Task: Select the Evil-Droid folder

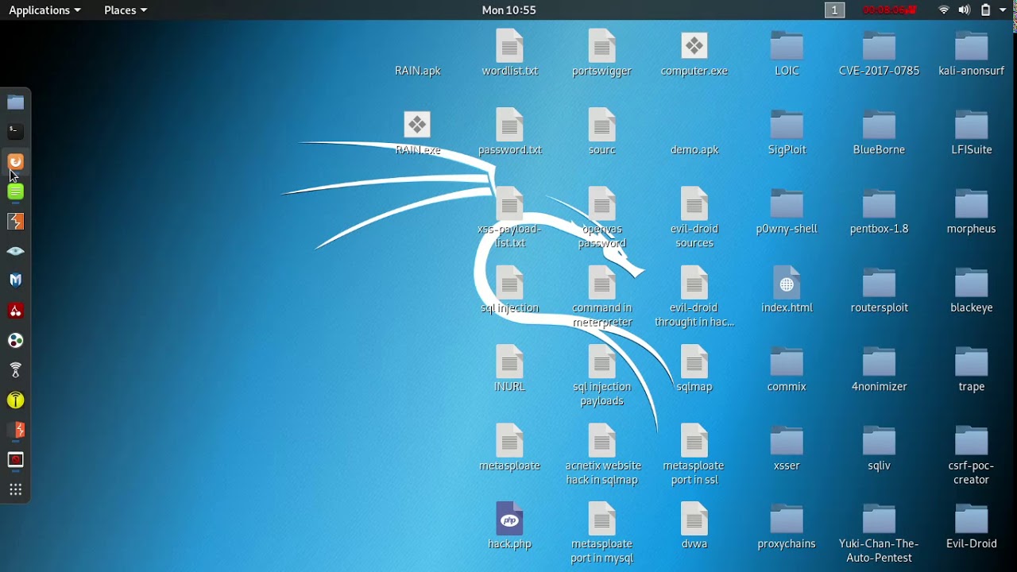Action: (972, 527)
